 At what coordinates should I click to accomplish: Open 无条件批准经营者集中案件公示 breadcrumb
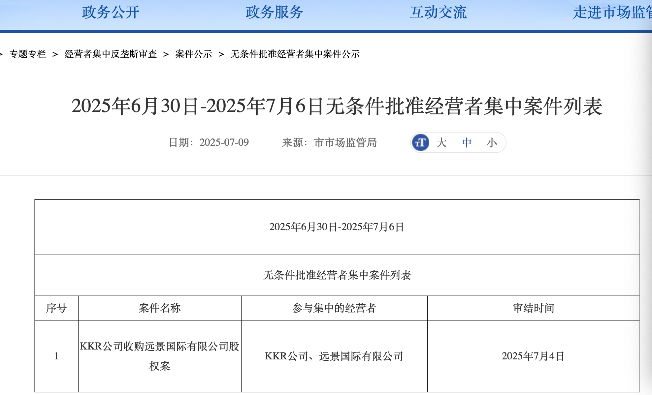tap(295, 54)
